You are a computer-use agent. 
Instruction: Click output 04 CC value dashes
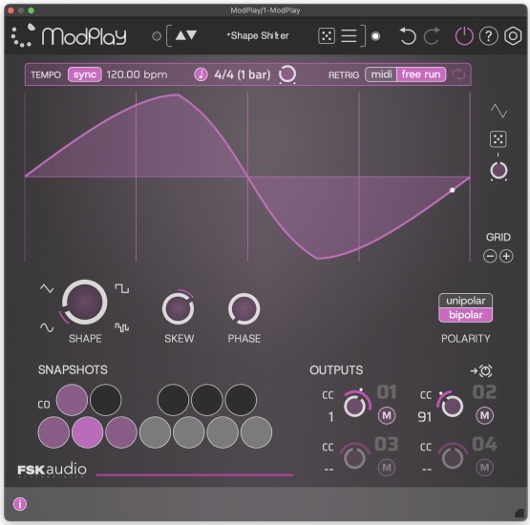427,470
